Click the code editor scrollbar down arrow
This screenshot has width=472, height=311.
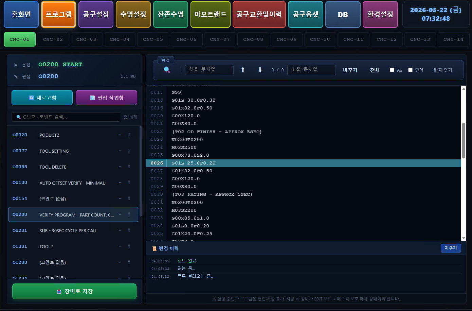(x=464, y=238)
